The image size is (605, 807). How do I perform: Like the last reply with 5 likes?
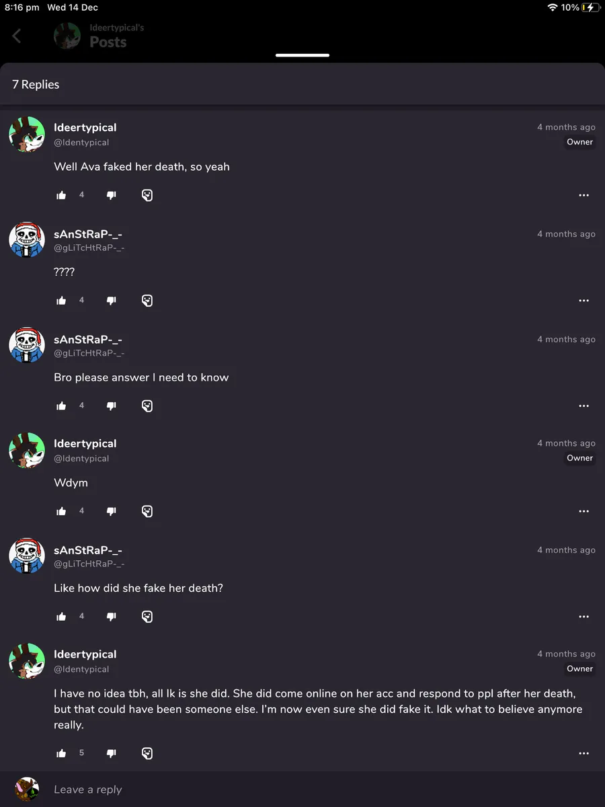[62, 753]
